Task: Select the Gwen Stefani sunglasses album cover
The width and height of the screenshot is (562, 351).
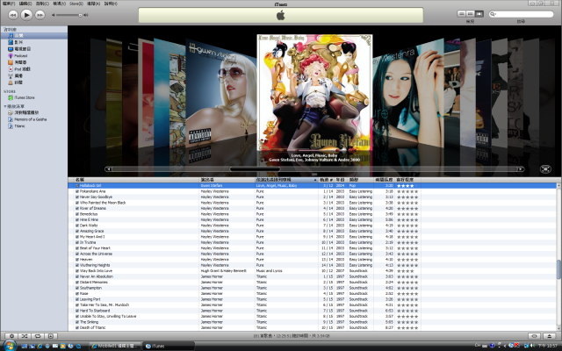Action: coord(221,95)
